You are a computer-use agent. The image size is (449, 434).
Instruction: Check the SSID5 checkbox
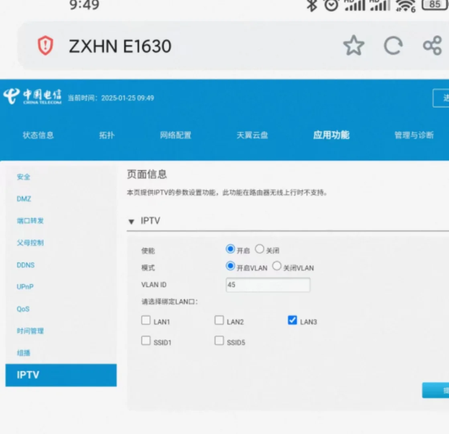tap(219, 340)
